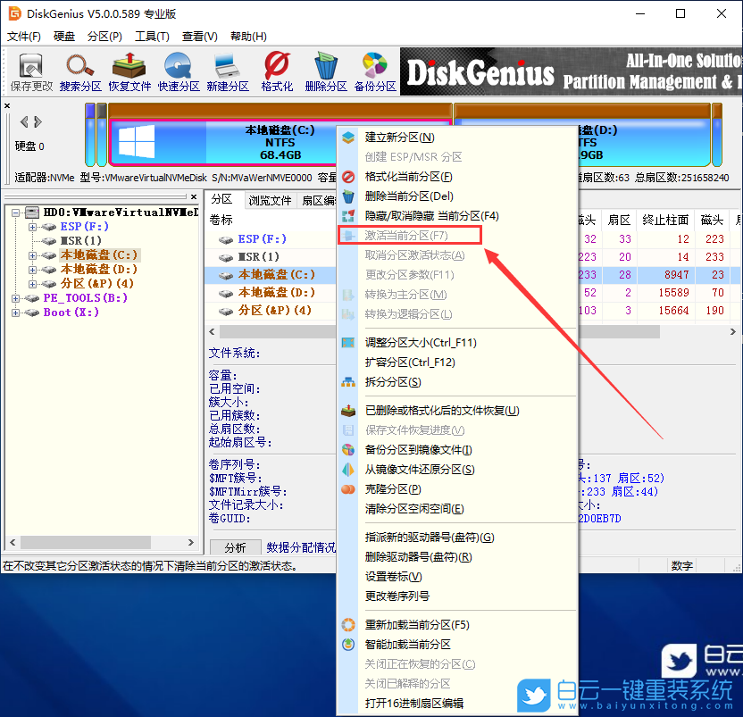Click the 删除分区 trash toolbar icon
Screen dimensions: 743x717
[325, 71]
